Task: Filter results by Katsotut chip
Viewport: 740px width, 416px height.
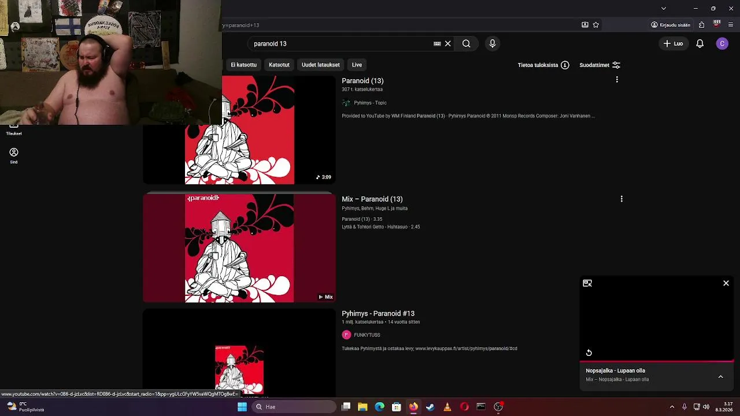Action: pyautogui.click(x=279, y=65)
